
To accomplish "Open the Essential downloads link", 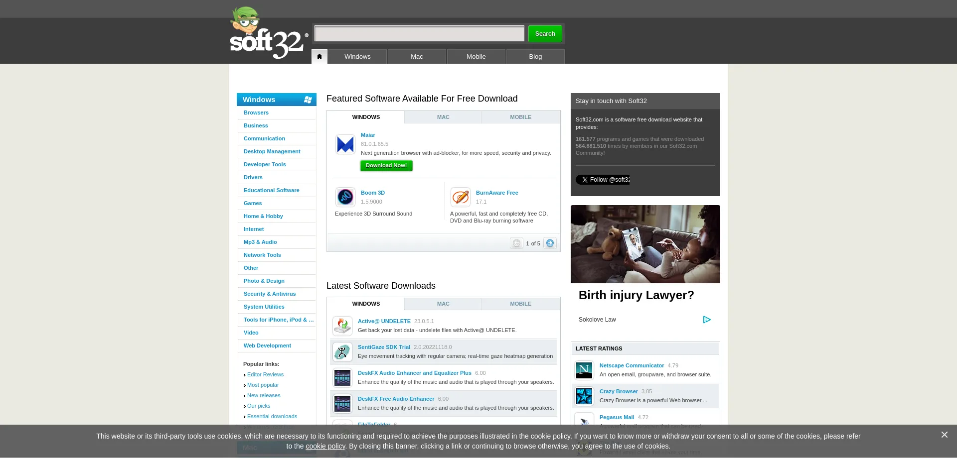I will pos(272,416).
